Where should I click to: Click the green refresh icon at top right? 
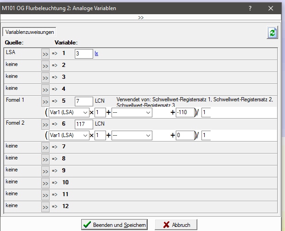(x=272, y=33)
